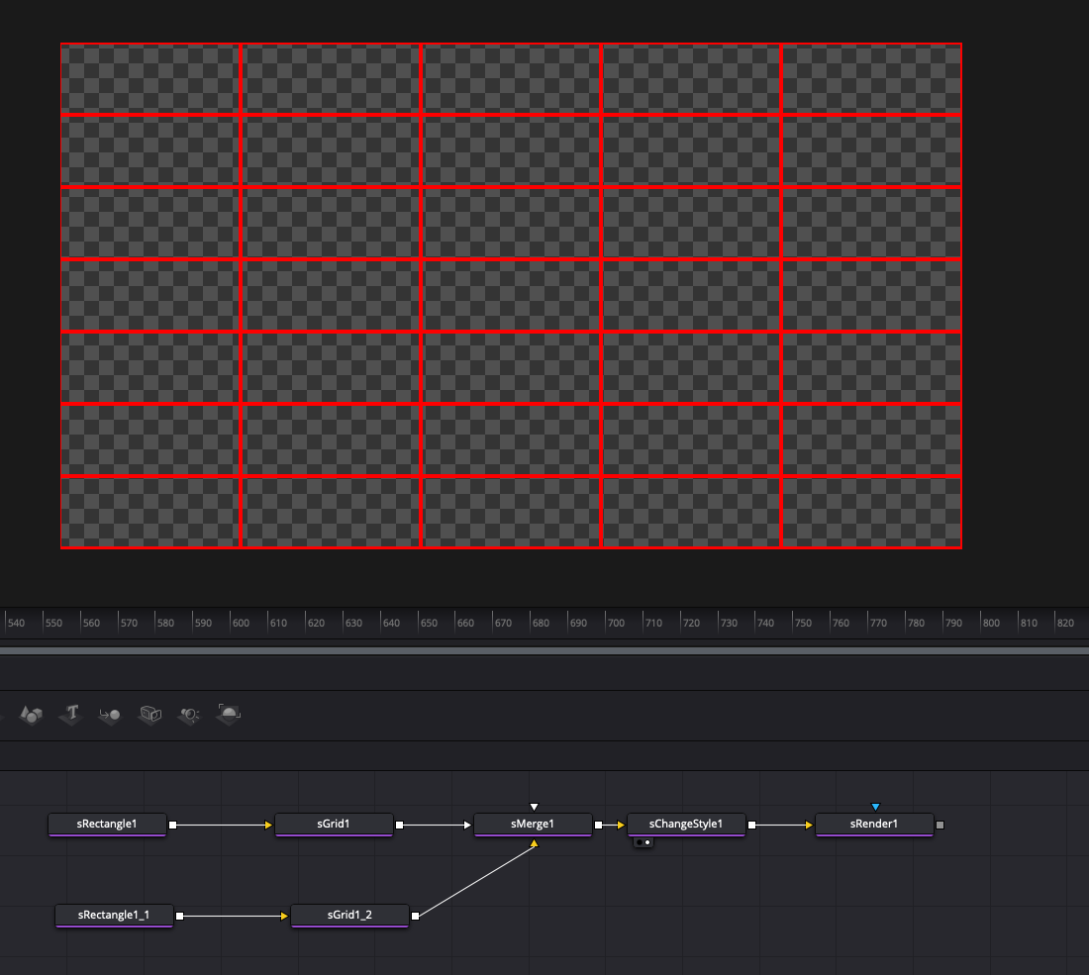Click the white input arrow on sMerge1
The image size is (1089, 975).
pyautogui.click(x=467, y=825)
